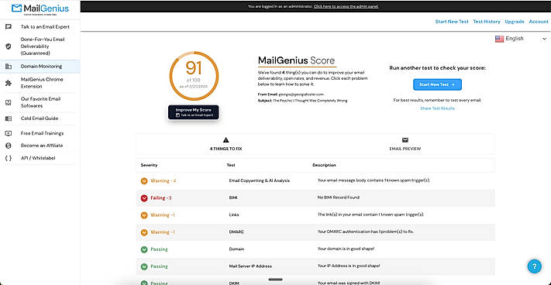Image resolution: width=551 pixels, height=285 pixels.
Task: Click the No BIMI Record Found description
Action: click(339, 197)
